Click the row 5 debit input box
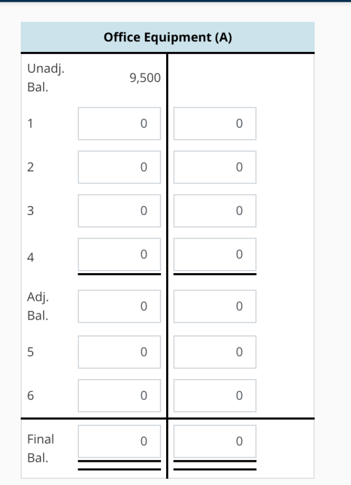 tap(119, 352)
